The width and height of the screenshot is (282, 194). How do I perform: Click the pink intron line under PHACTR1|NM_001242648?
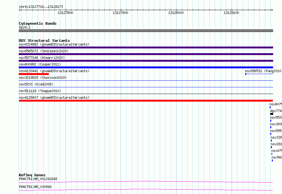pyautogui.click(x=146, y=182)
